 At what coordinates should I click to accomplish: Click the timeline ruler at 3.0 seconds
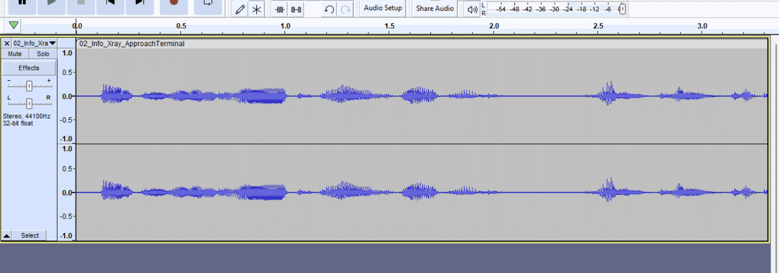pos(702,26)
